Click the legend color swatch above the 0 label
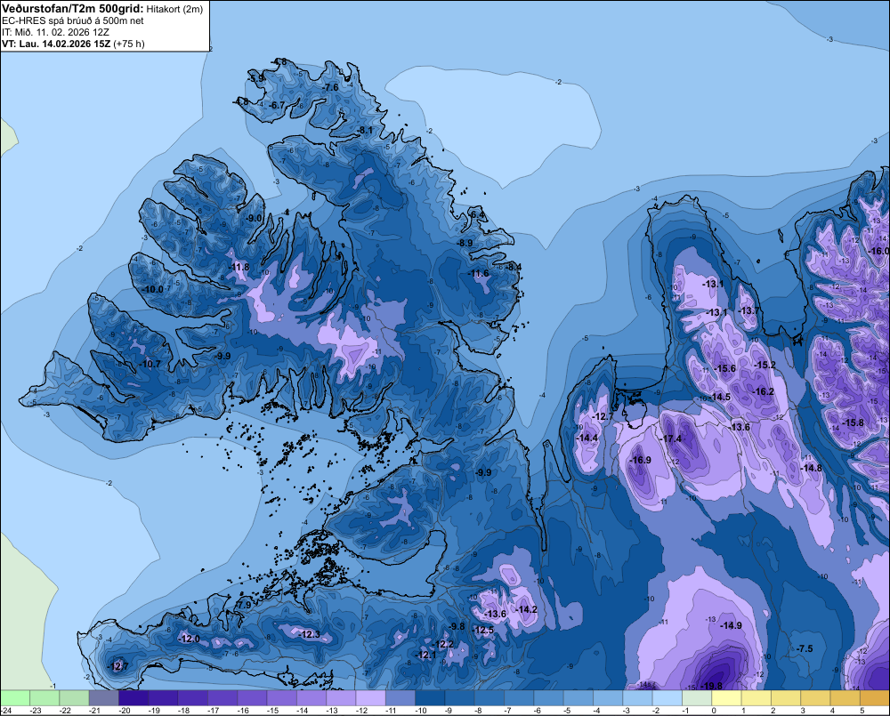This screenshot has width=890, height=716. (726, 697)
